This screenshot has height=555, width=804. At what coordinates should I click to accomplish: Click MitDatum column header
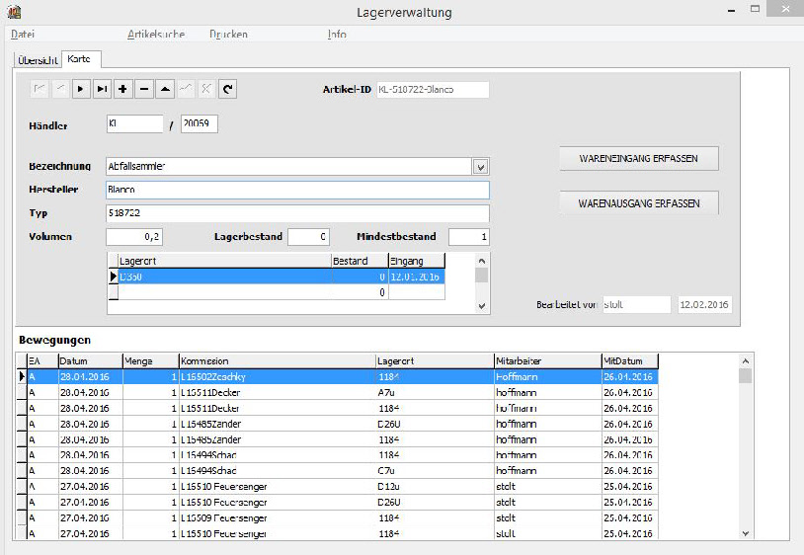point(630,360)
